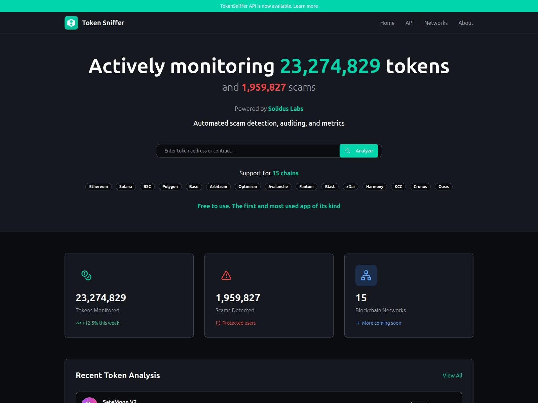This screenshot has width=538, height=403.
Task: Open the Home nav item
Action: point(387,23)
